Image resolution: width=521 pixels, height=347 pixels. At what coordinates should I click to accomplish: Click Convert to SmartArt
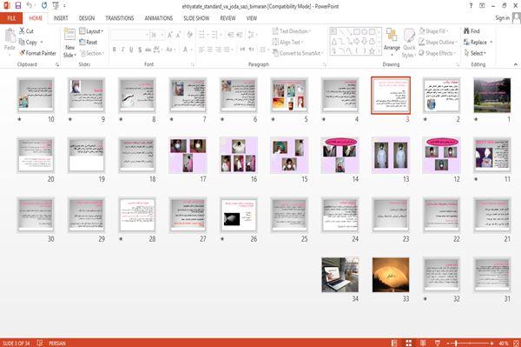click(298, 53)
